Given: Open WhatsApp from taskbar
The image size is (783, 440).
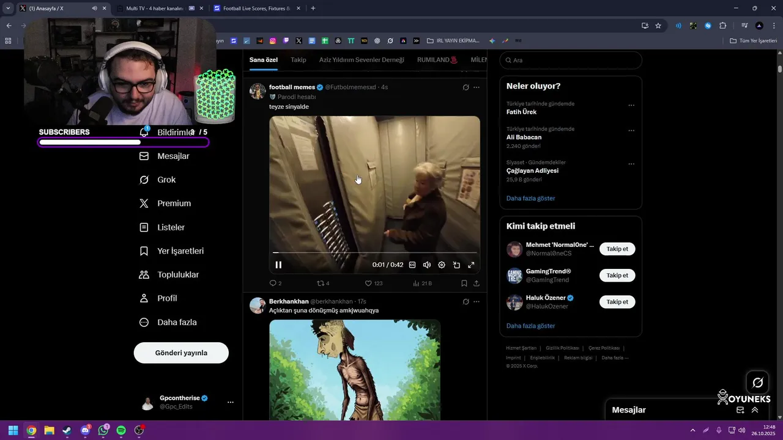Looking at the screenshot, I should coord(103,430).
